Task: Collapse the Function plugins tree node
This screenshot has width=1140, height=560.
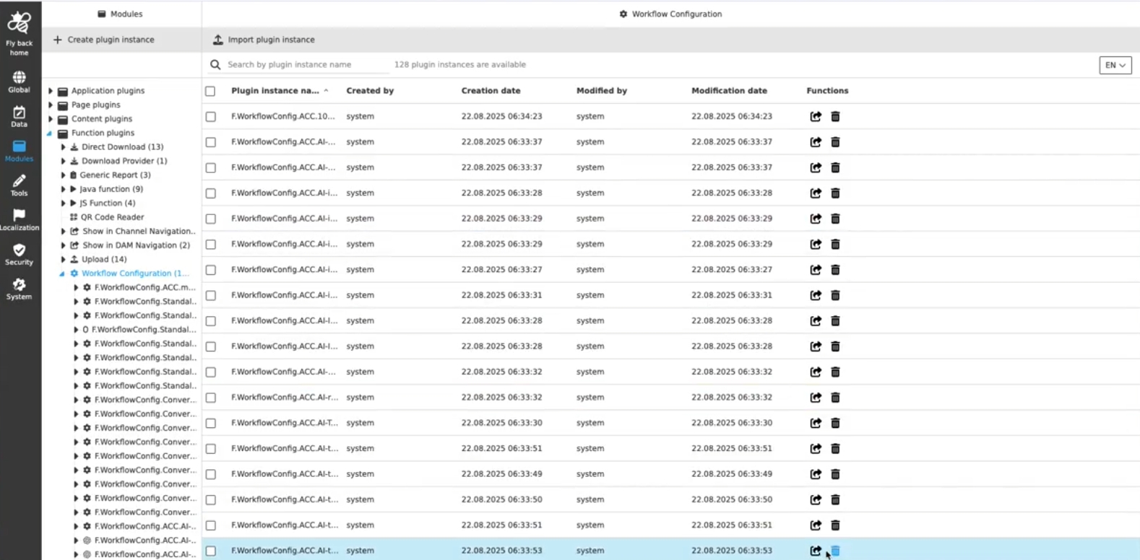Action: coord(50,134)
